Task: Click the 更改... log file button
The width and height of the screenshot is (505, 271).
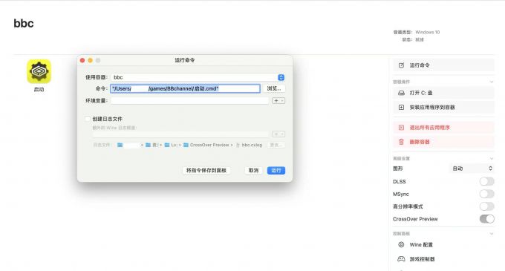Action: click(276, 146)
